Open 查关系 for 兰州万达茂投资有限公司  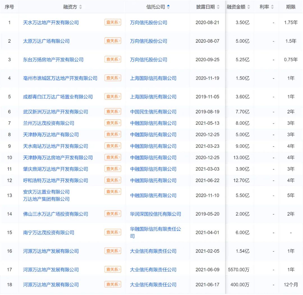pos(113,123)
